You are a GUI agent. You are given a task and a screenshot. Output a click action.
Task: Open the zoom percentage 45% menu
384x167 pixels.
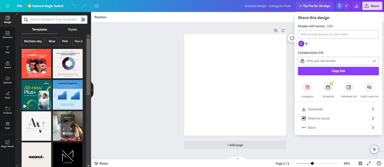click(x=347, y=163)
